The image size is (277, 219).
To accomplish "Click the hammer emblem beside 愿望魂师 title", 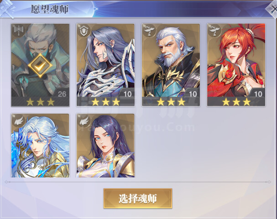I will click(8, 9).
